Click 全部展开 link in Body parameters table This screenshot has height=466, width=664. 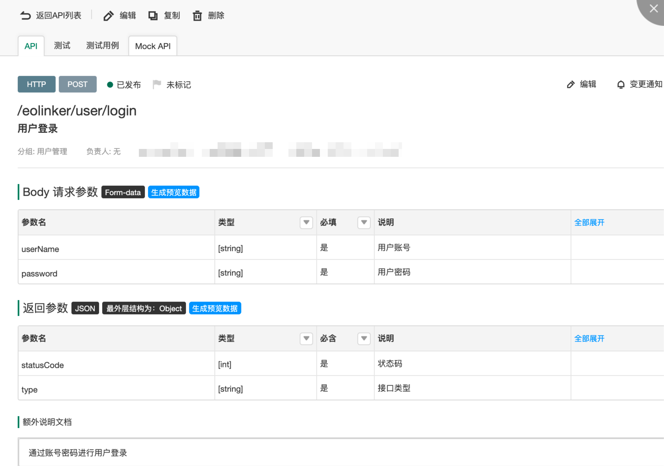(x=589, y=222)
